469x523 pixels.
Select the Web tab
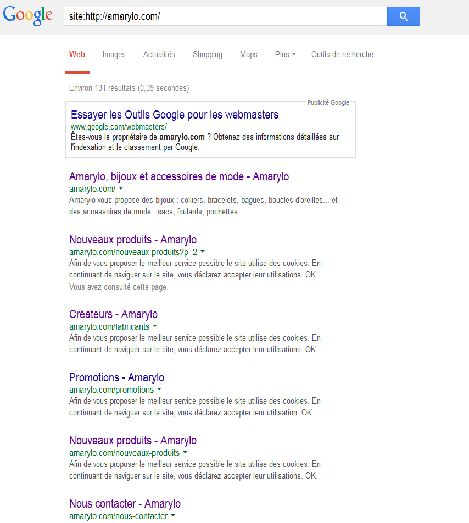coord(77,54)
